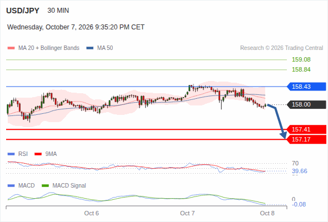
Task: Click the Oct 6 date axis marker
Action: 91,214
